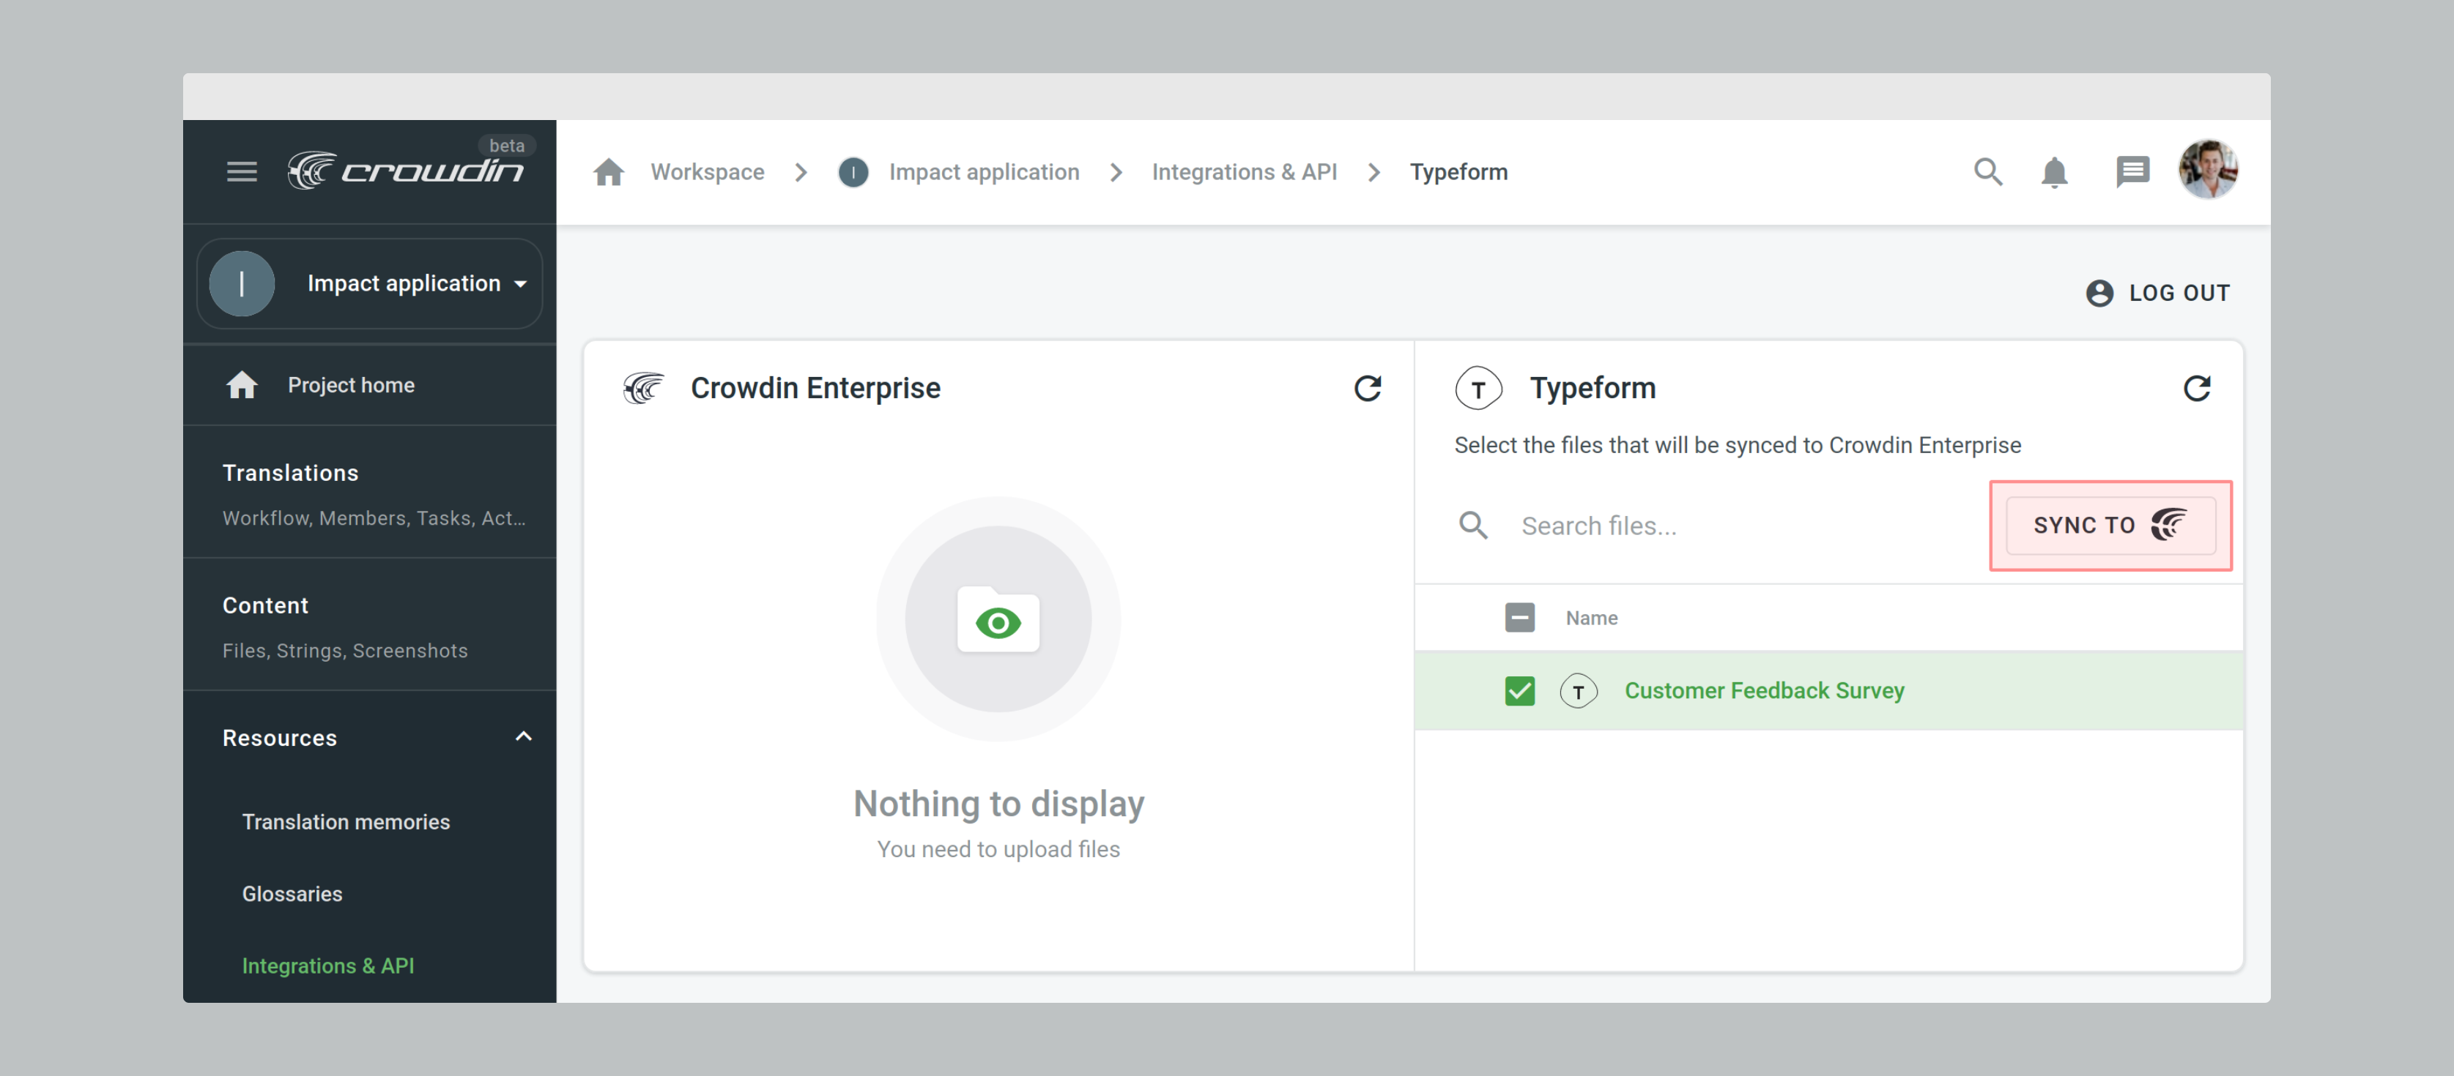The height and width of the screenshot is (1076, 2454).
Task: Click the Project home house icon
Action: pyautogui.click(x=242, y=385)
